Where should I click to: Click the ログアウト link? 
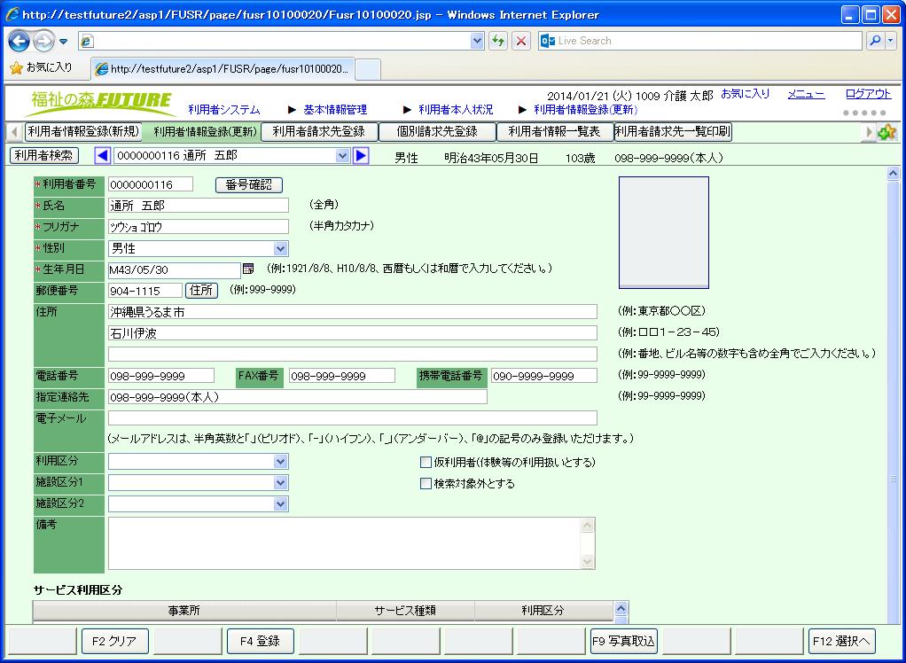(x=869, y=94)
